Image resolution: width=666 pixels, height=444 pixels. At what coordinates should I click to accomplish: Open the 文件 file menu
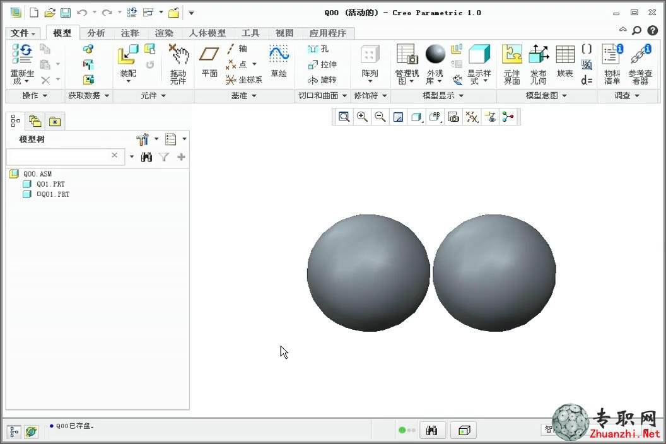(23, 33)
